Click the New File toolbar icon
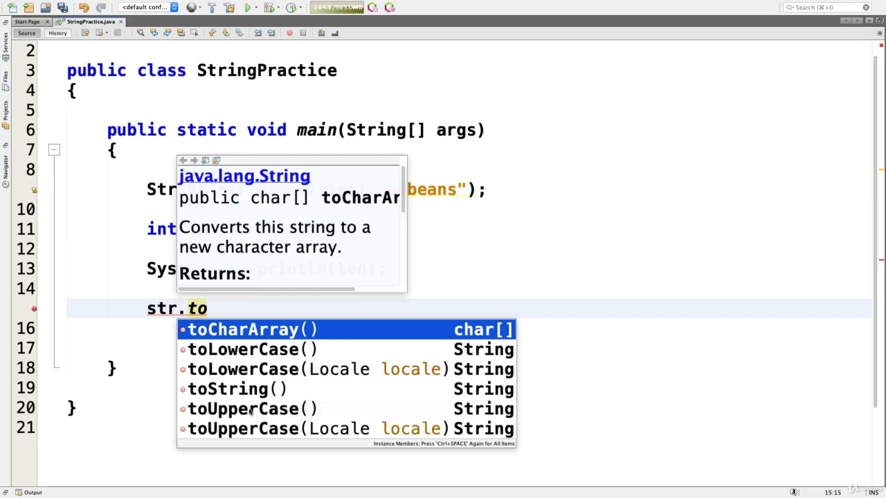Image resolution: width=886 pixels, height=498 pixels. tap(12, 8)
